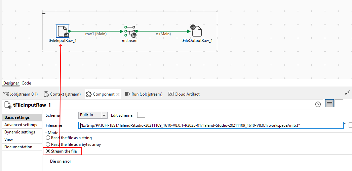
Task: Open the Run (Job jstream) tab
Action: [144, 94]
